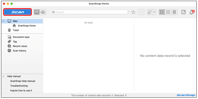
Task: Open the notifications bell icon
Action: pos(192,12)
